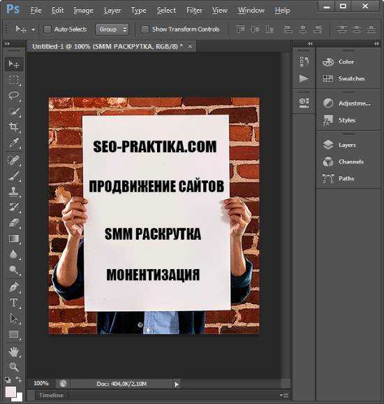384x404 pixels.
Task: Expand the toolbox panel double arrow
Action: pos(7,43)
